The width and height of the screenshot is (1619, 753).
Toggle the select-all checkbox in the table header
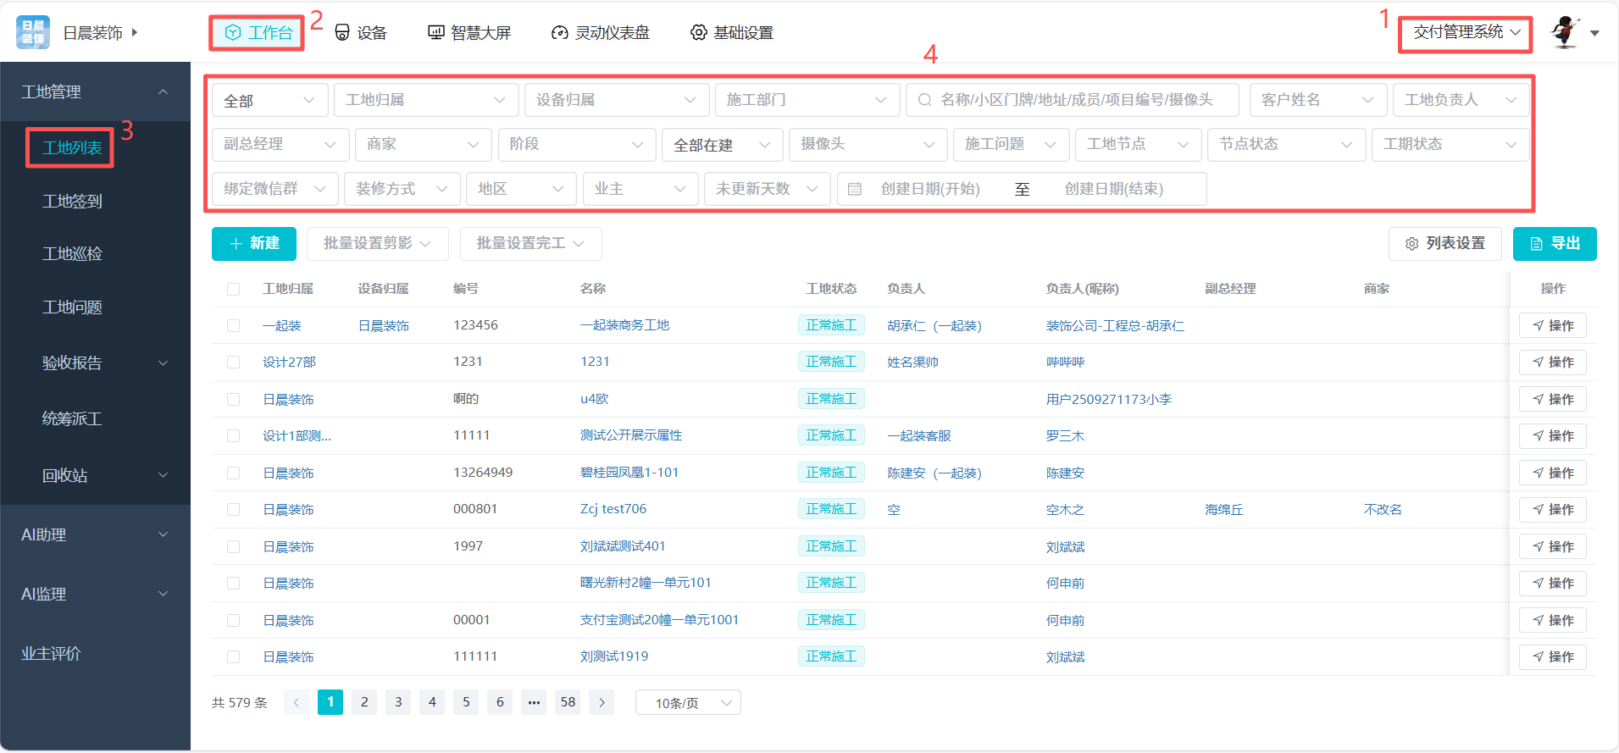coord(234,289)
